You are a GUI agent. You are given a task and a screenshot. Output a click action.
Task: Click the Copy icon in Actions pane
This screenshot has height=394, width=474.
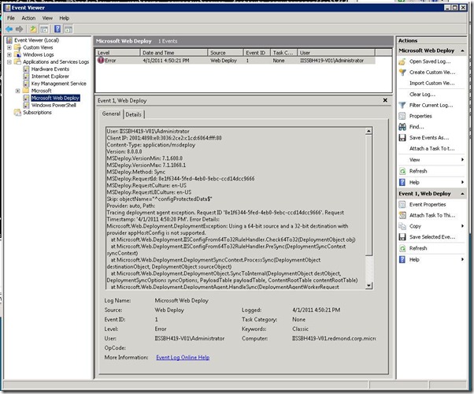(402, 226)
